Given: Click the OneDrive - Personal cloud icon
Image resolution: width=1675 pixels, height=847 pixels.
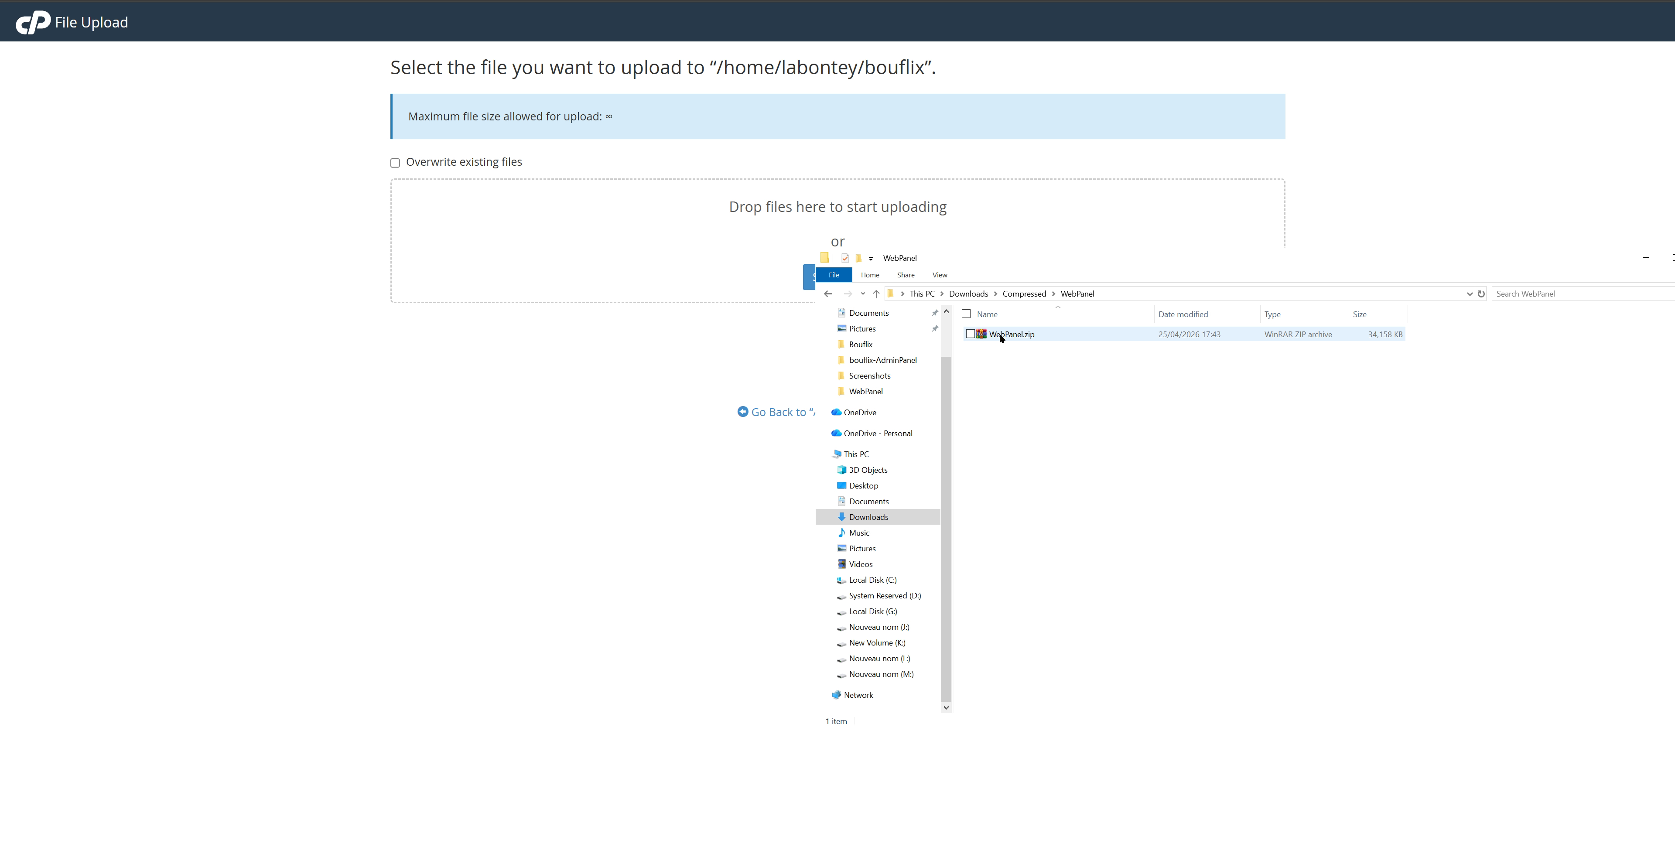Looking at the screenshot, I should point(836,433).
